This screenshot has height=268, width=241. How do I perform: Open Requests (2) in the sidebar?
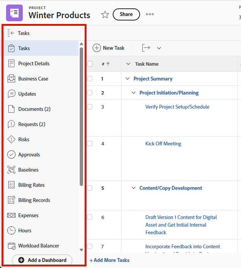(41, 124)
